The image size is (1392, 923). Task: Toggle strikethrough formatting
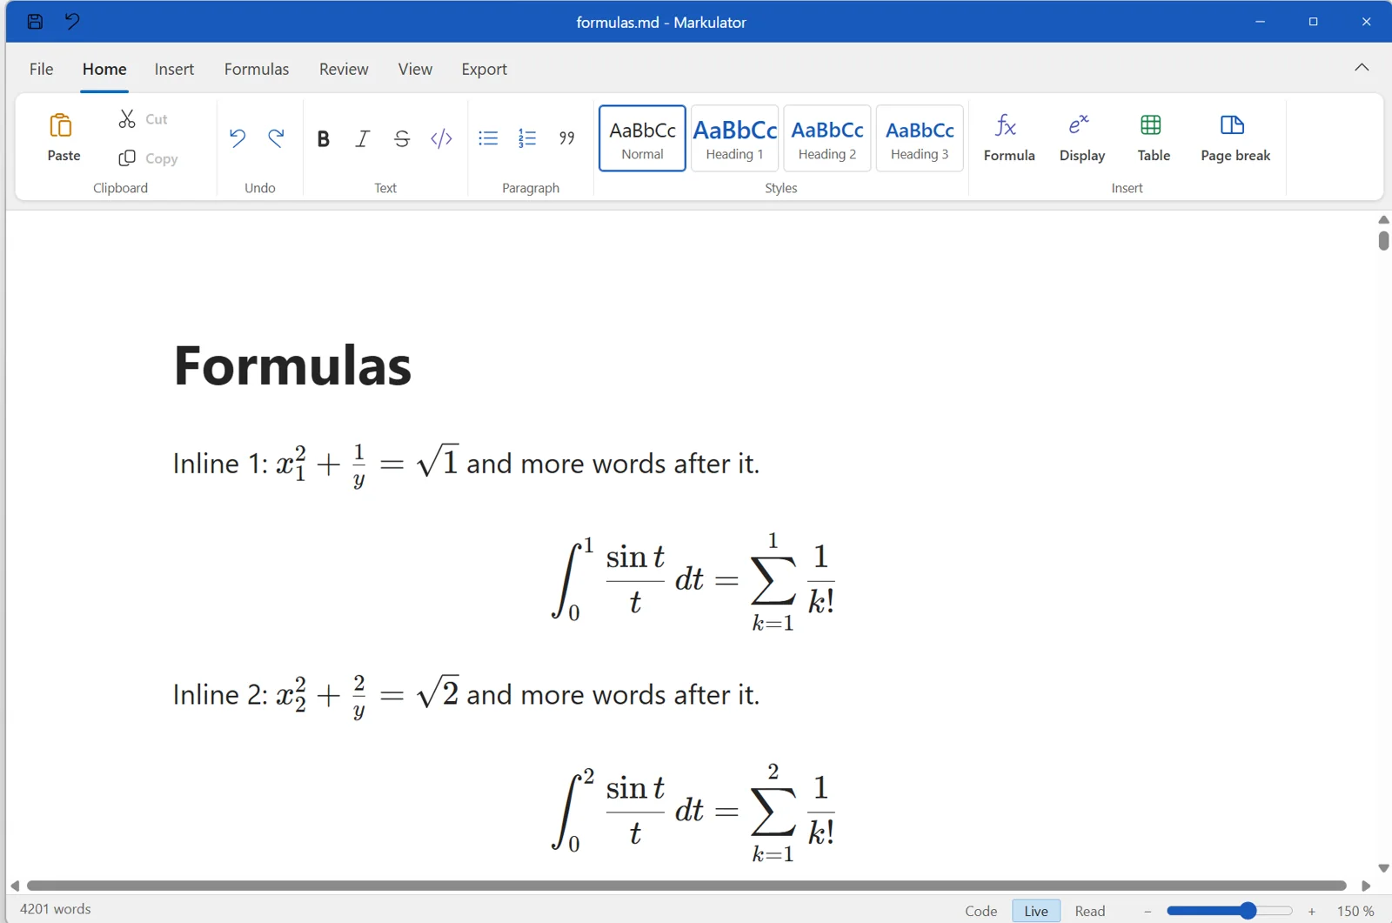(402, 138)
